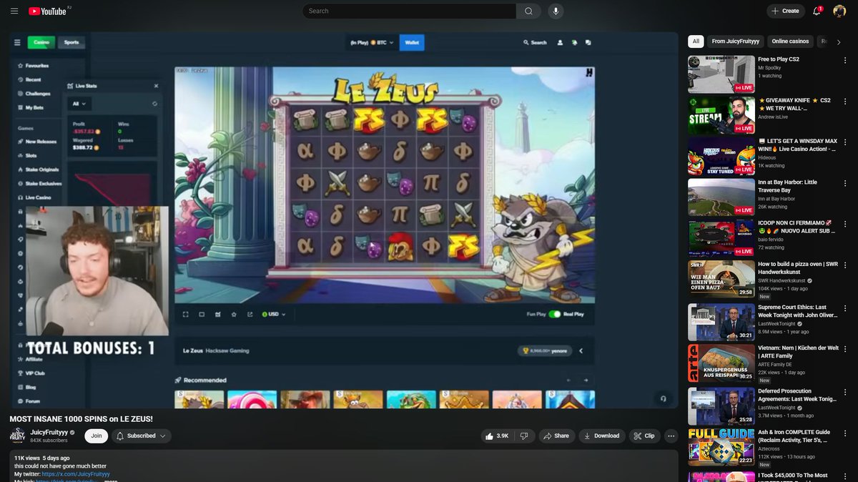Click the casino sidebar hamburger in video

coord(17,43)
